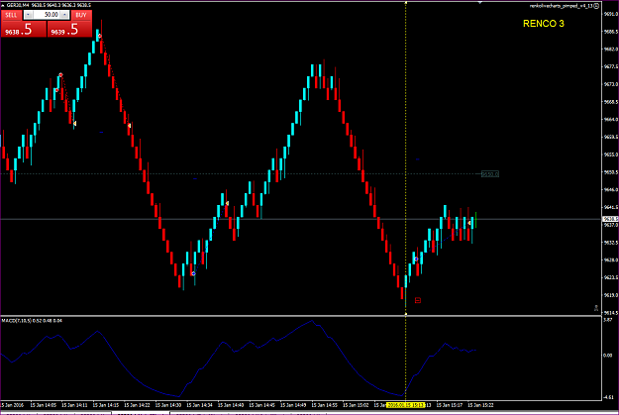Click the 9638.5 sell price tile
Screen dimensions: 619x415
[x=24, y=30]
